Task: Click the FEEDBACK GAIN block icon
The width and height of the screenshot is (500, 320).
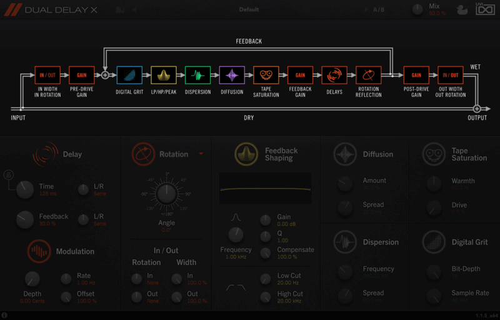Action: click(300, 75)
